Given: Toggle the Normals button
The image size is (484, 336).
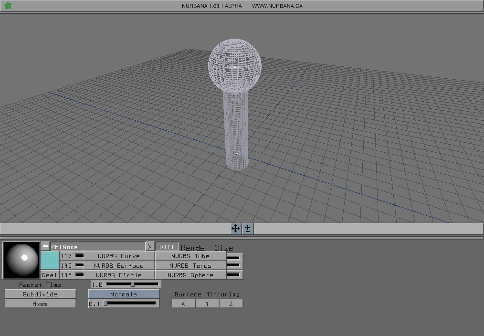Looking at the screenshot, I should 124,294.
